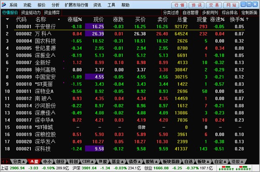The image size is (260, 172).
Task: Open the CDR▲ tab menu
Action: 88,161
